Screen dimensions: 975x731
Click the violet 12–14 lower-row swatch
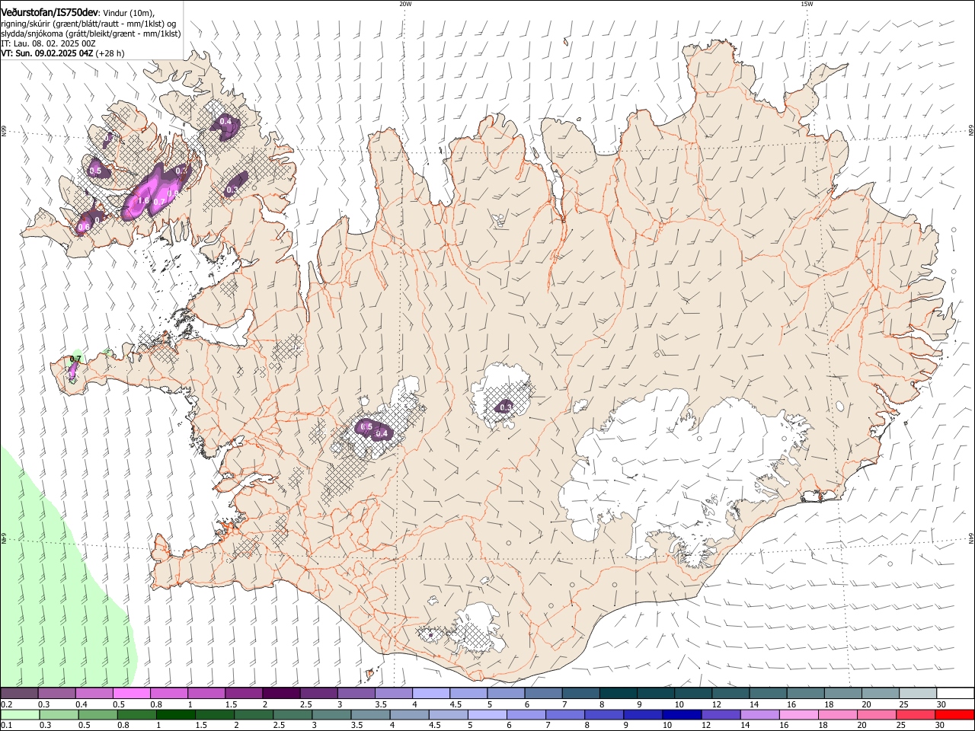pos(721,714)
